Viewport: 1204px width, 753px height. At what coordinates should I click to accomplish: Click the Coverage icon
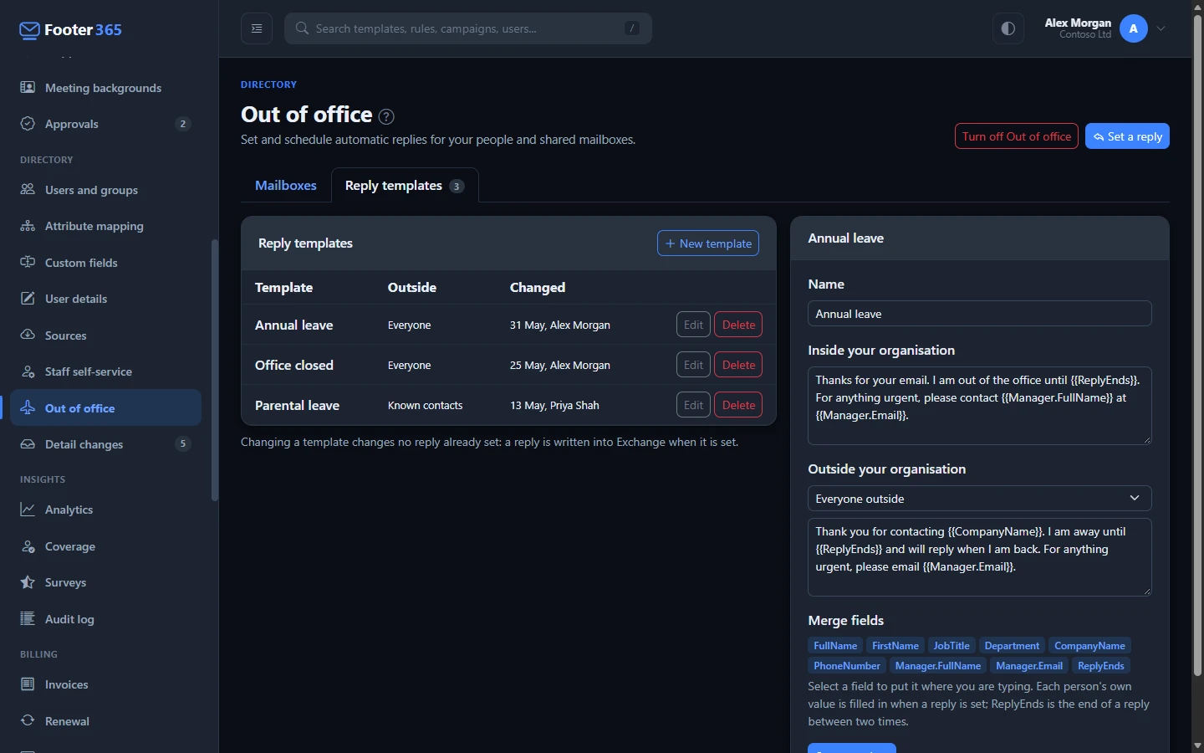pos(28,546)
